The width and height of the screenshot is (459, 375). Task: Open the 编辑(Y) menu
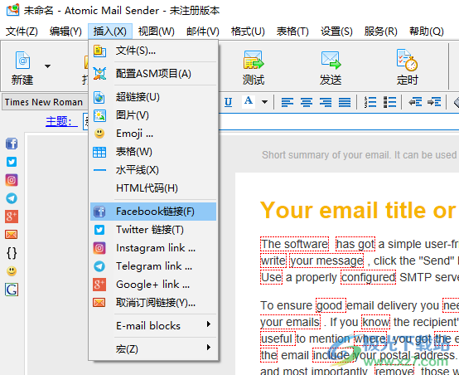click(65, 31)
